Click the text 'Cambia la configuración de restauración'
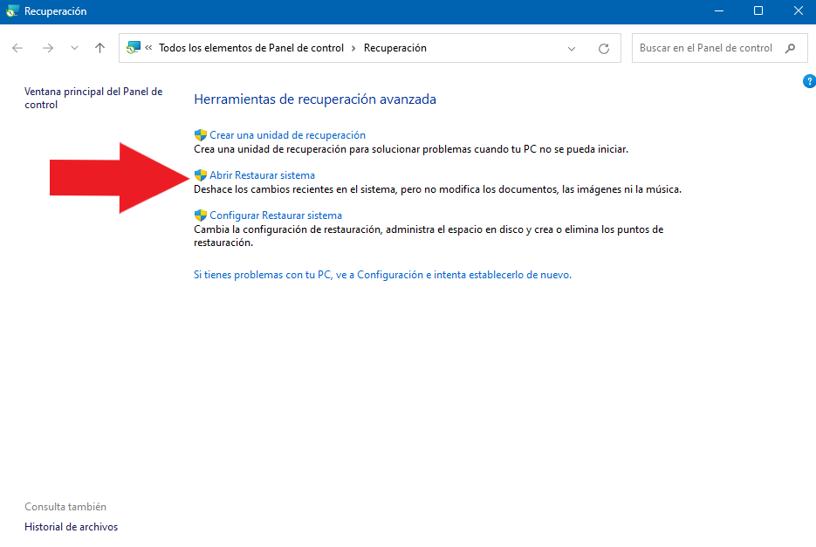The width and height of the screenshot is (816, 547). click(288, 229)
